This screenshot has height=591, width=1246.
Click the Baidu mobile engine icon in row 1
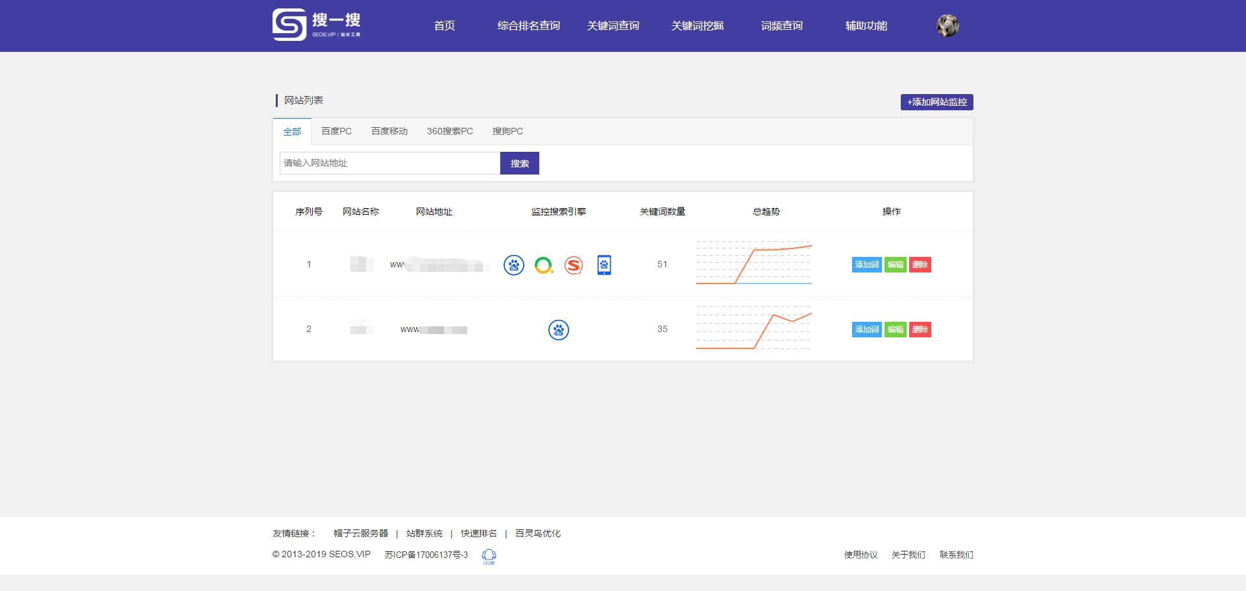604,265
